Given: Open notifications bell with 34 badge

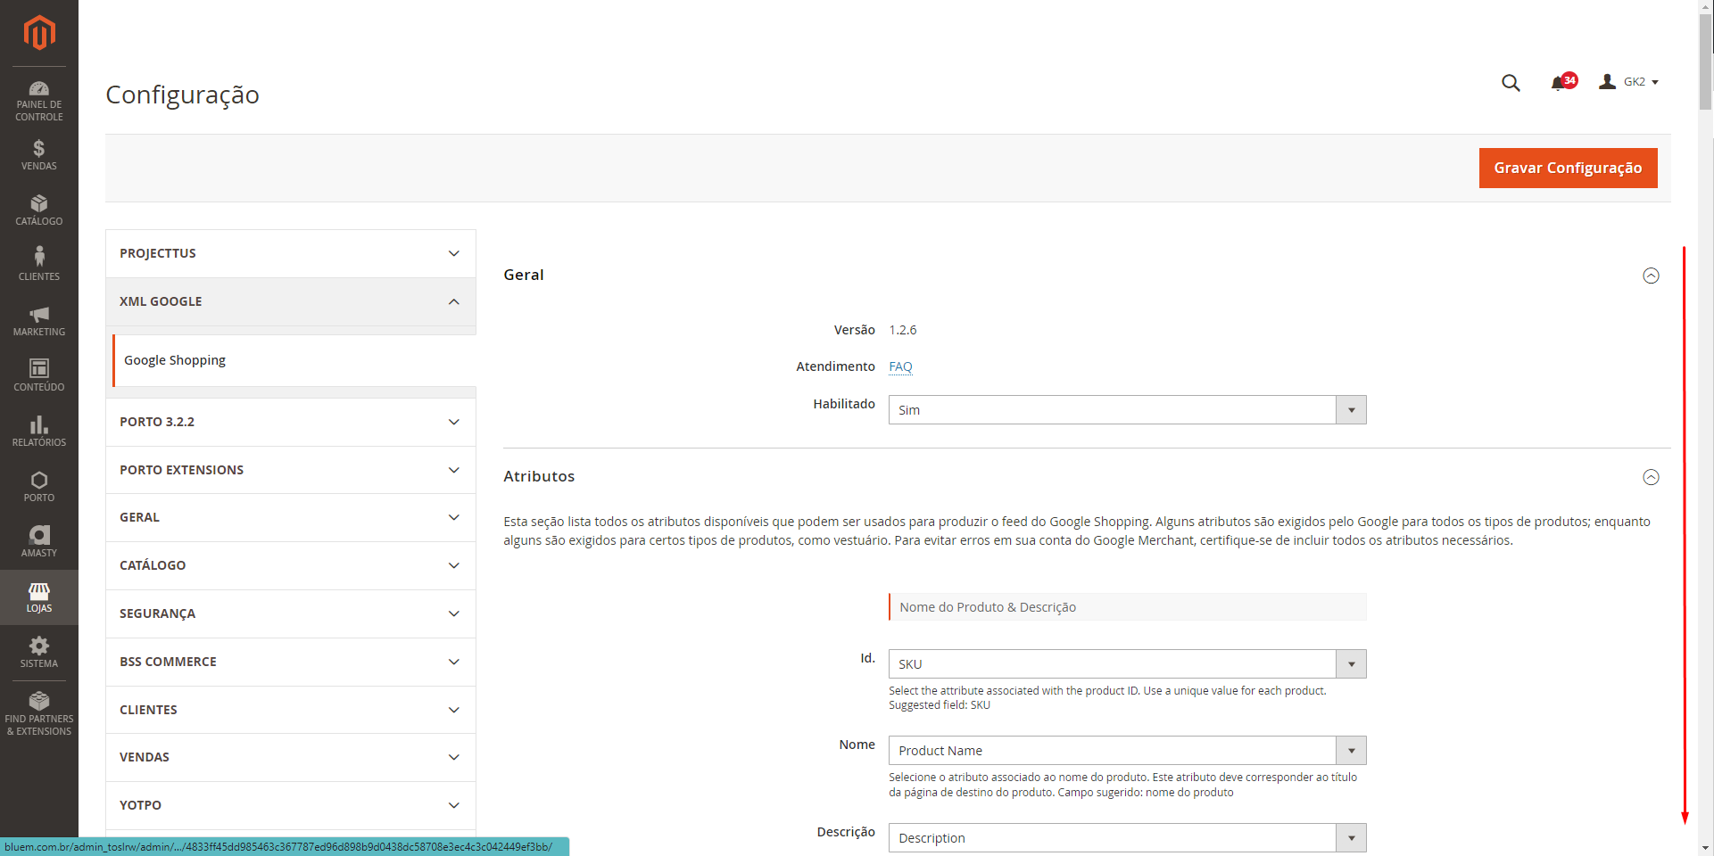Looking at the screenshot, I should pos(1563,82).
